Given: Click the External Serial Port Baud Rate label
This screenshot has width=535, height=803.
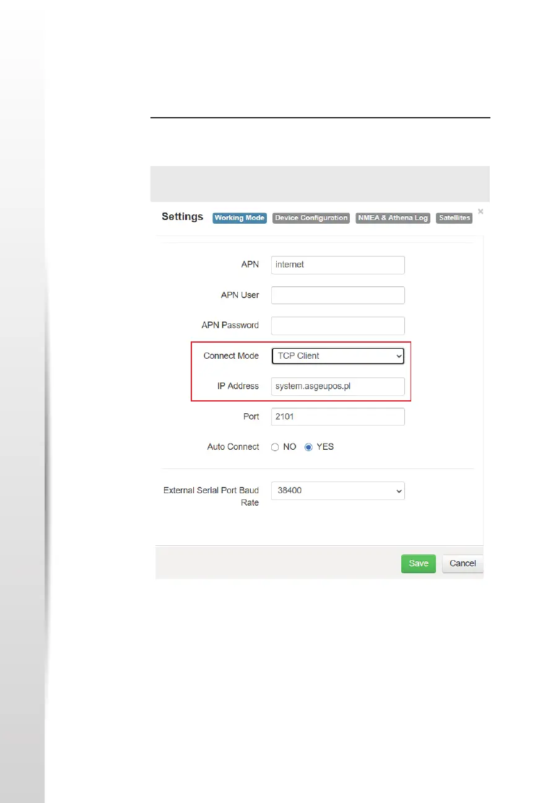Looking at the screenshot, I should (211, 496).
